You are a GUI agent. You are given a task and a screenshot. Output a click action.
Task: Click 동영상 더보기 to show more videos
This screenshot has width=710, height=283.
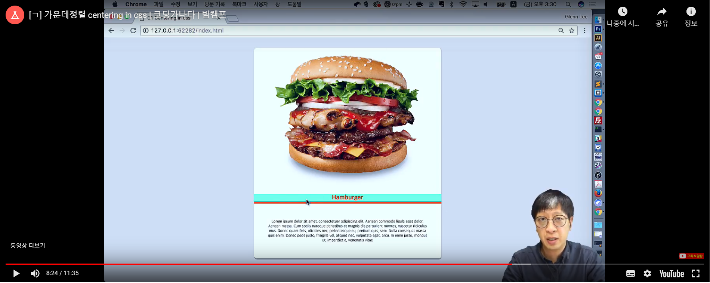click(x=28, y=245)
